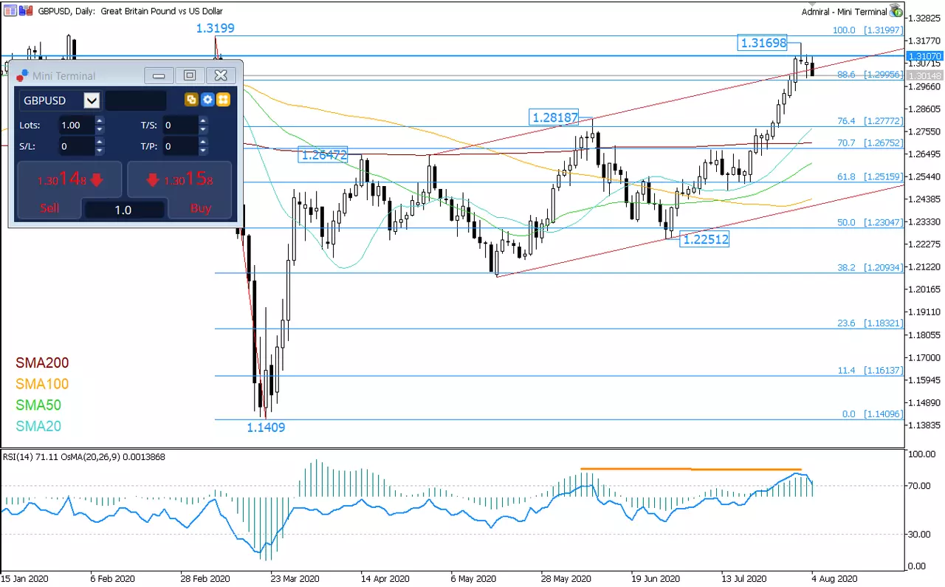This screenshot has height=587, width=945.
Task: Click the Fibonacci 100.0 [1.31997] level label
Action: [867, 30]
